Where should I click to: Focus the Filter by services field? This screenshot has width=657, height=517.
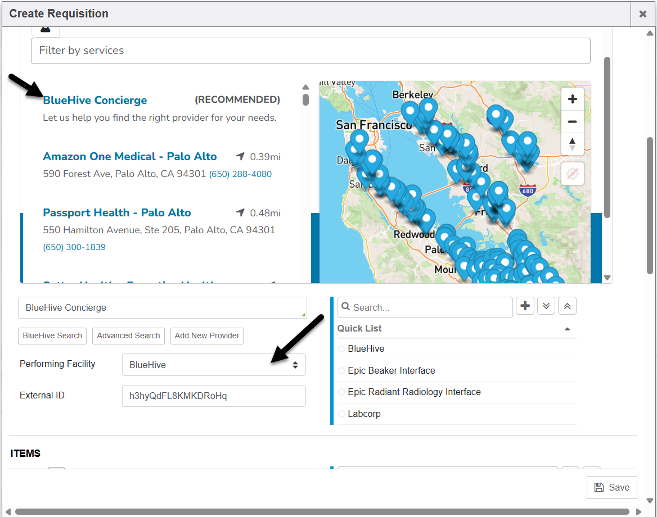310,51
